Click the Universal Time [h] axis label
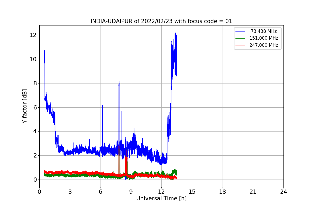This screenshot has width=315, height=210. pyautogui.click(x=161, y=199)
